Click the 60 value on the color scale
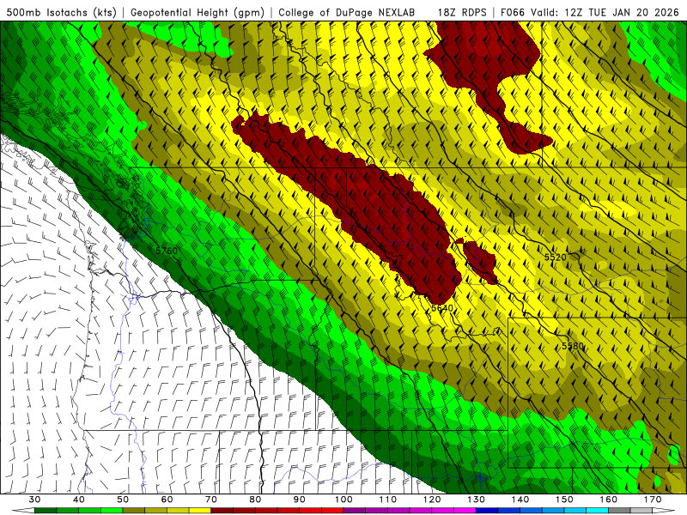The image size is (687, 515). tap(167, 500)
